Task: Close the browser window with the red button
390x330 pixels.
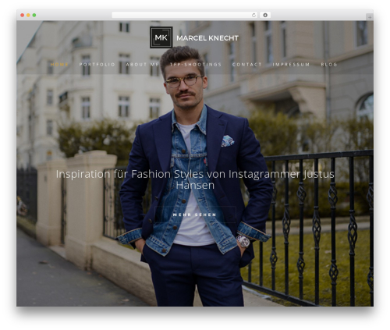Action: click(23, 16)
